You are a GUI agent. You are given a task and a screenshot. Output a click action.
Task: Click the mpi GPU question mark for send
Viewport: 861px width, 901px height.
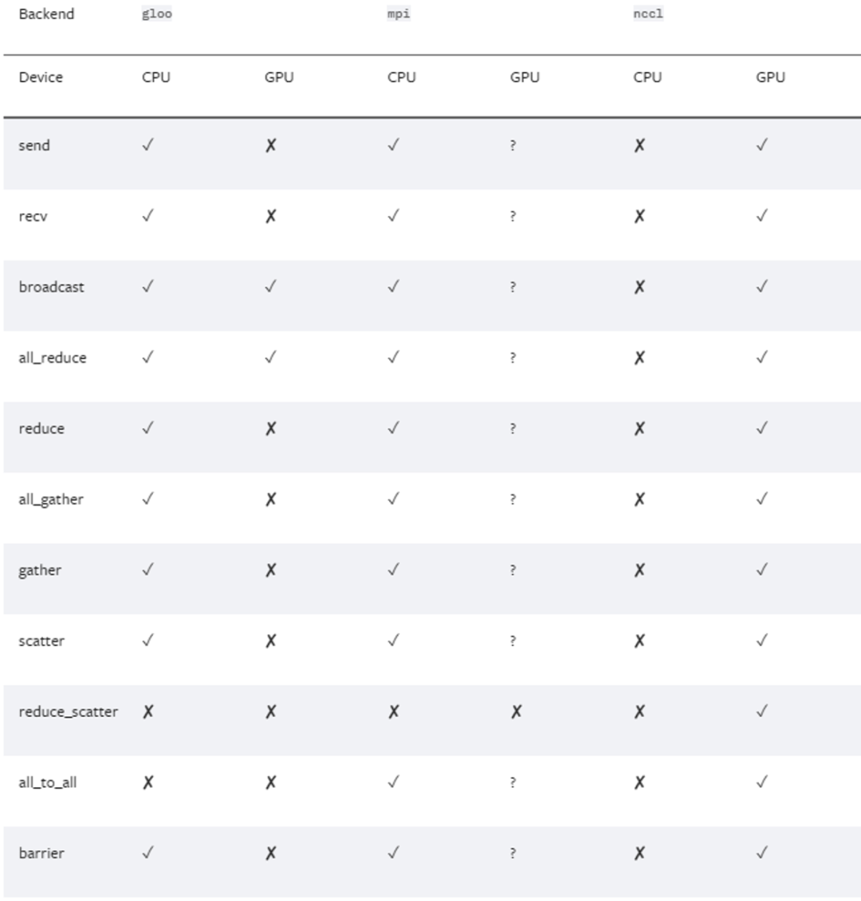(513, 145)
